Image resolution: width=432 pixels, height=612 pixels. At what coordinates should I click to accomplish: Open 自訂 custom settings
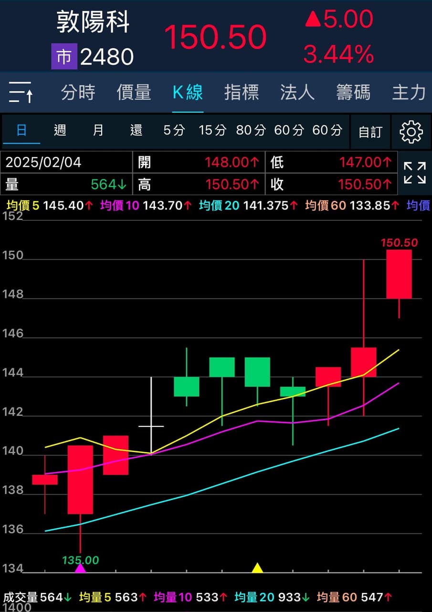[x=370, y=132]
